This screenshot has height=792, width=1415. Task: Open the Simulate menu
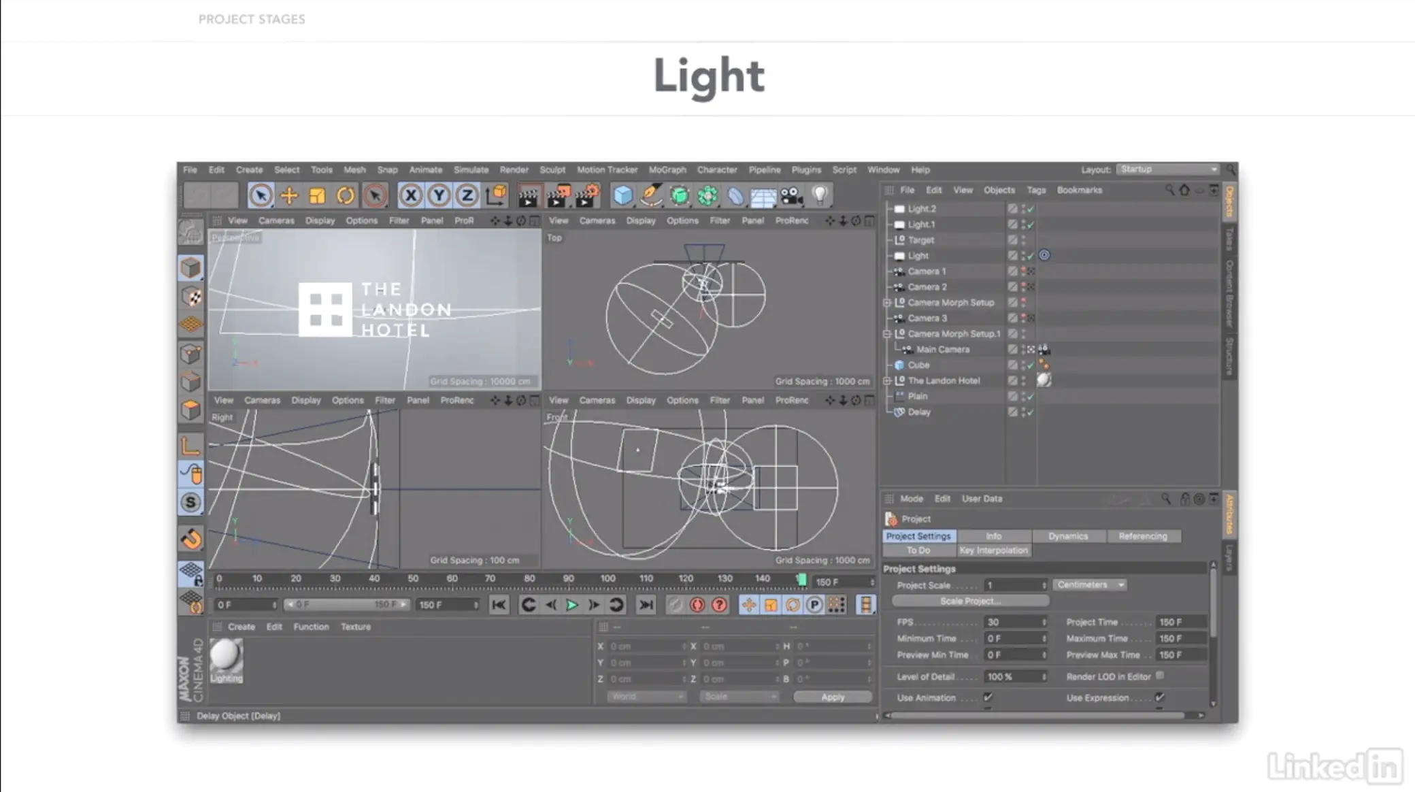click(x=471, y=169)
